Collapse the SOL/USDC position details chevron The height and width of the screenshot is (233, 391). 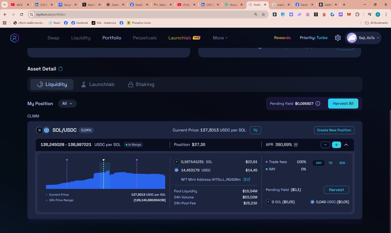[x=346, y=145]
